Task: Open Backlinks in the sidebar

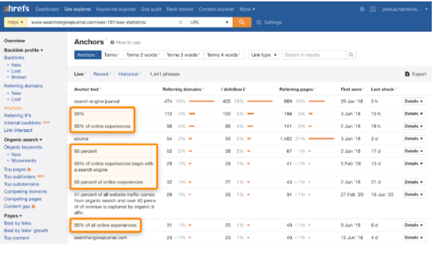Action: (x=14, y=57)
